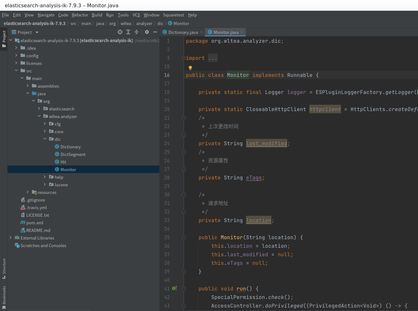
Task: Expand the licenses folder
Action: point(16,63)
